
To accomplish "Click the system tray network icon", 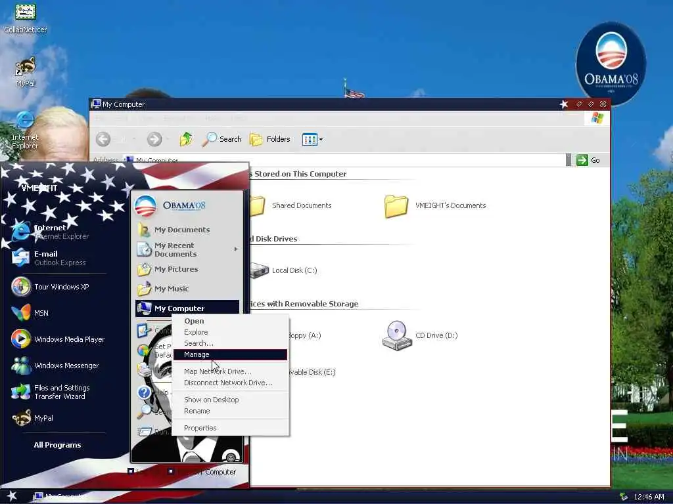I will pyautogui.click(x=624, y=497).
